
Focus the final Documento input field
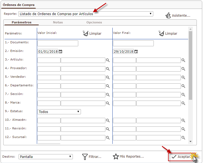[x=133, y=43]
